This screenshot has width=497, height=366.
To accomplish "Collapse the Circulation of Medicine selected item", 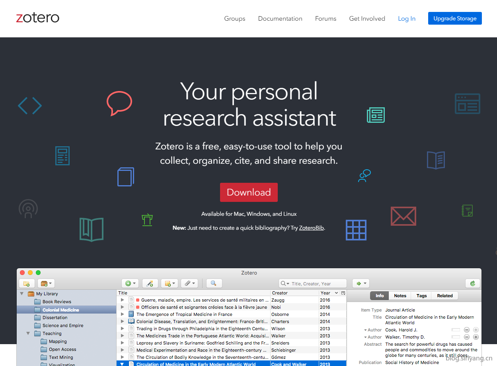I will [x=123, y=364].
